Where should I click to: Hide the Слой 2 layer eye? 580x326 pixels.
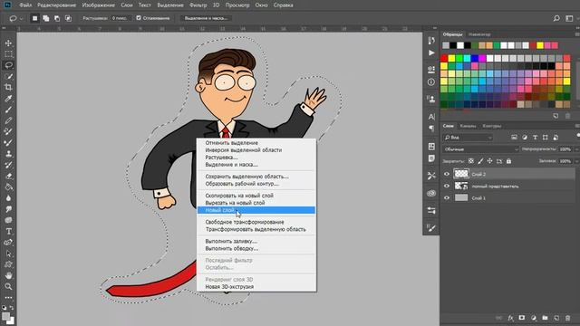tap(447, 174)
